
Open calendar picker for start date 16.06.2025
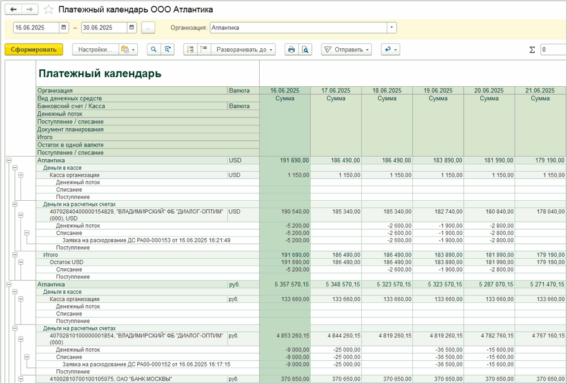pos(64,27)
